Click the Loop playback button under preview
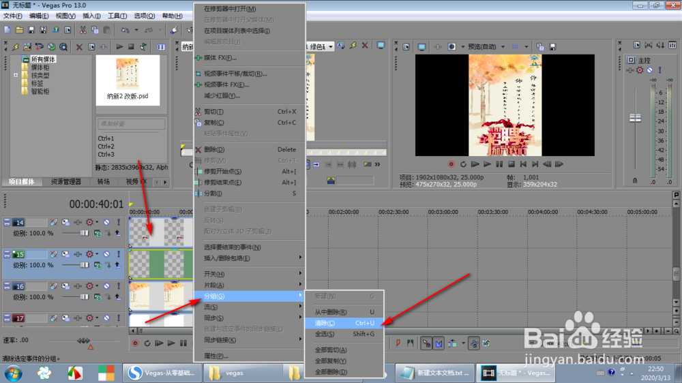 pyautogui.click(x=463, y=164)
